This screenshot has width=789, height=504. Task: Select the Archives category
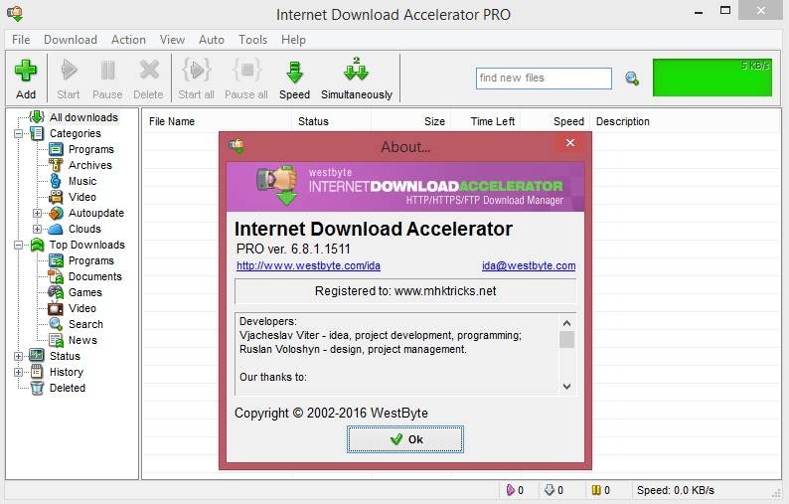(x=90, y=165)
